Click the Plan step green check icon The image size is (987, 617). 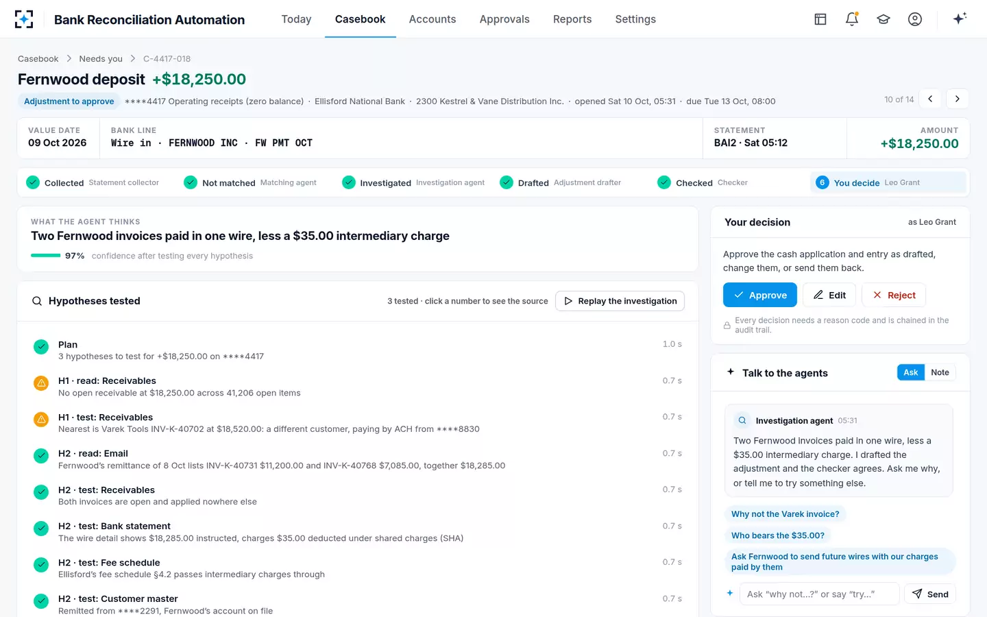point(41,347)
